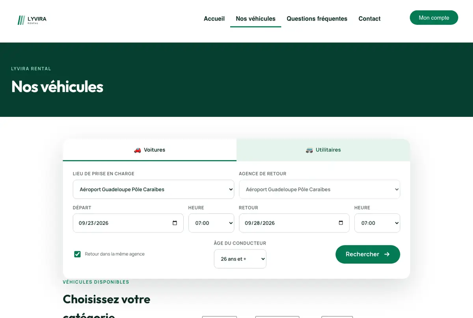The height and width of the screenshot is (318, 473).
Task: Open the Contact page
Action: pos(369,19)
